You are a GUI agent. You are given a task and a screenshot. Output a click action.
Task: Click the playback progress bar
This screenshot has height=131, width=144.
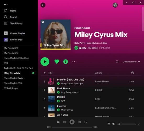point(72,127)
